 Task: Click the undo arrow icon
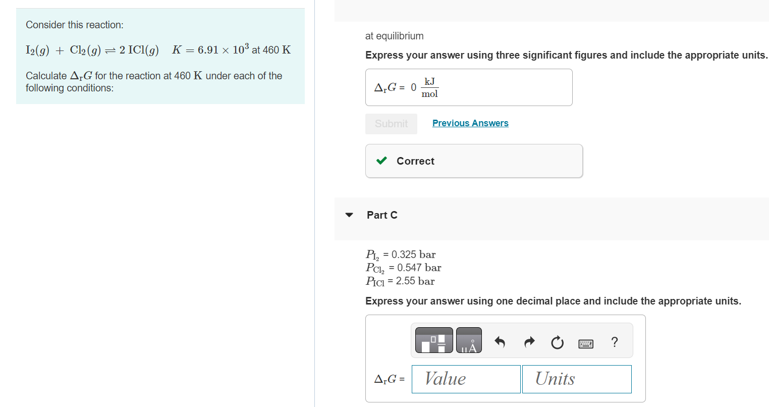[500, 342]
